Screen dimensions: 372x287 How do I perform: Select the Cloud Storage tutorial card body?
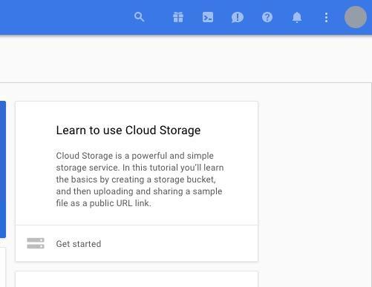pos(137,163)
